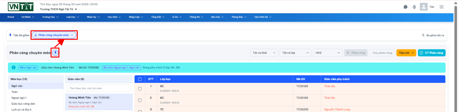Select subject Ngữ văn in Môn học list
The image size is (458, 112).
click(36, 86)
